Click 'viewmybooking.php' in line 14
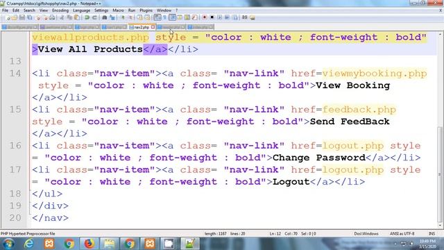The height and width of the screenshot is (250, 444). point(375,74)
